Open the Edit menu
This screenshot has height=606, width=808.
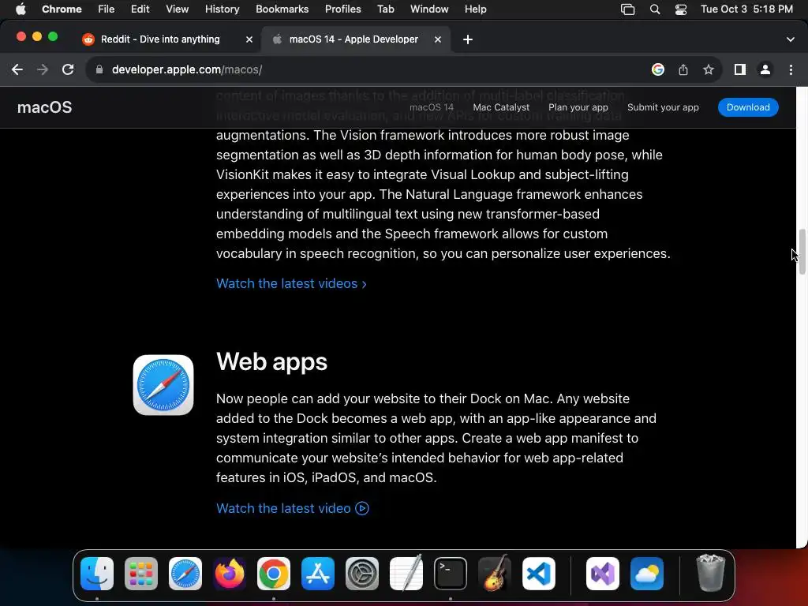140,9
